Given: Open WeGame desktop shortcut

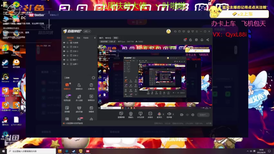Looking at the screenshot, I should 5,78.
